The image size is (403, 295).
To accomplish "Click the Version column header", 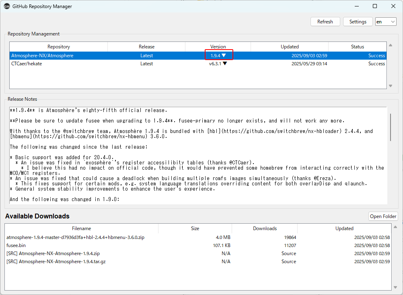I will pyautogui.click(x=218, y=47).
